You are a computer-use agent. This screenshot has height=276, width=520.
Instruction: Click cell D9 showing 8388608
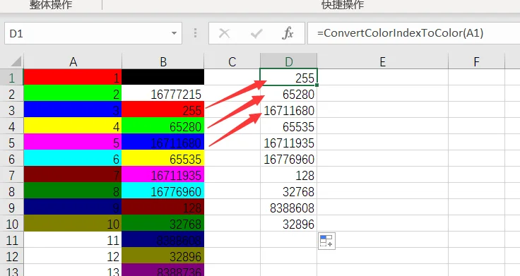288,207
